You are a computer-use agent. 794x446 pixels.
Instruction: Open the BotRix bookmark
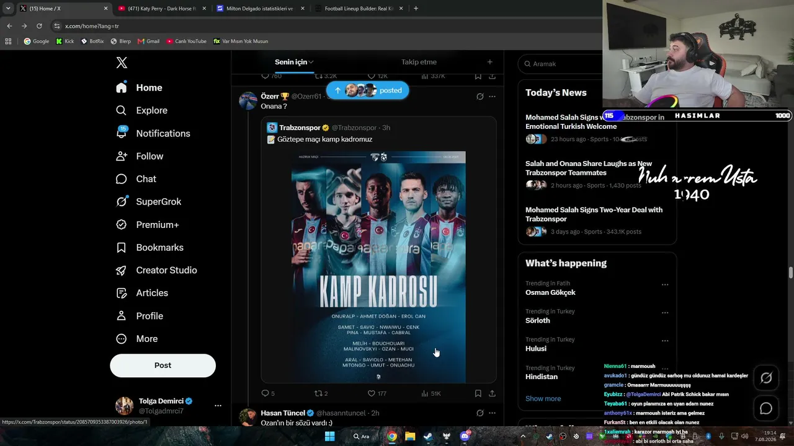[92, 42]
